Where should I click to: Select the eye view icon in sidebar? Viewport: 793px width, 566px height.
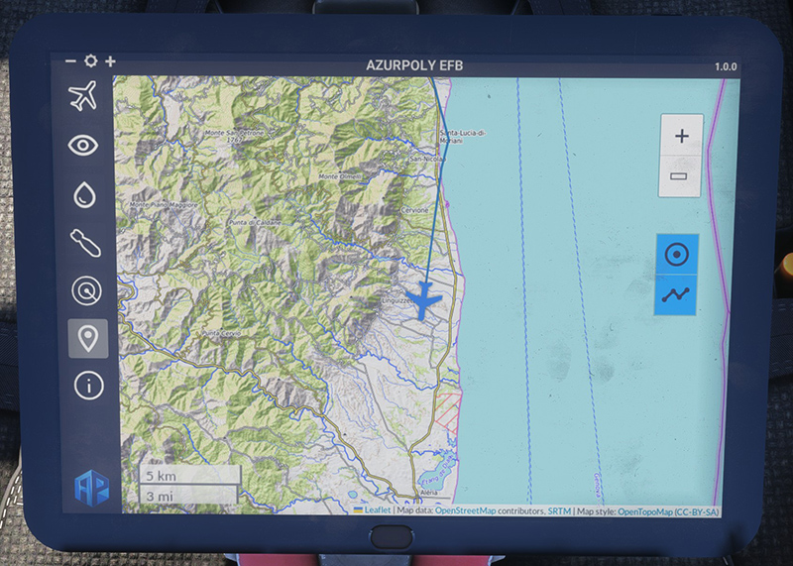pos(83,145)
